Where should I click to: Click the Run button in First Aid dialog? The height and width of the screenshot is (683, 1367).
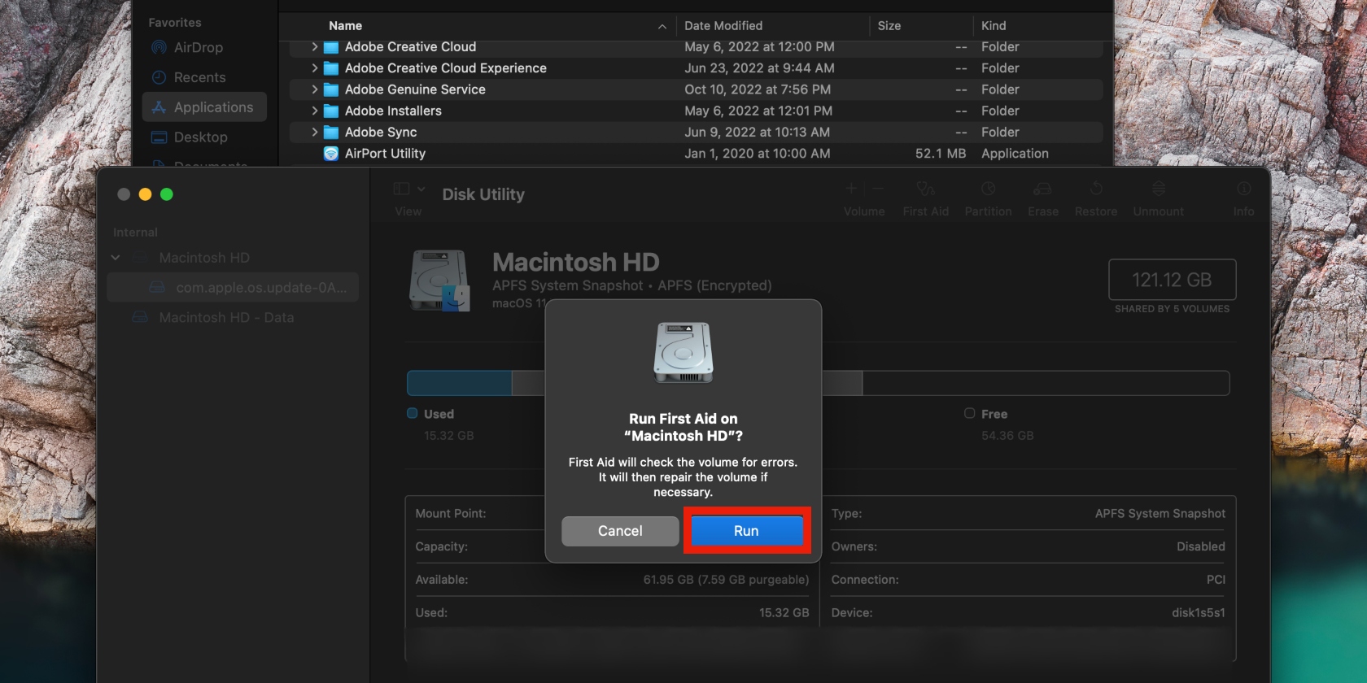click(746, 531)
